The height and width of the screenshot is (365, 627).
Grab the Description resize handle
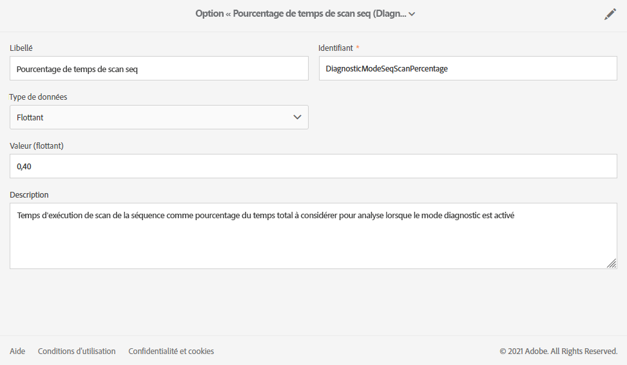611,263
